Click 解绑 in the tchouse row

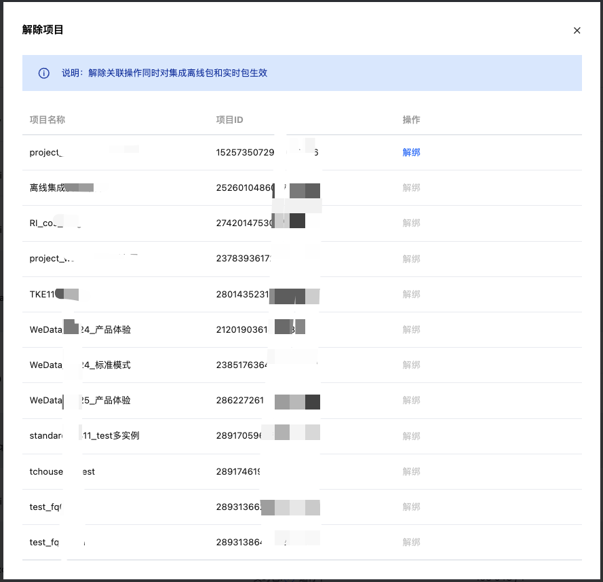tap(411, 471)
